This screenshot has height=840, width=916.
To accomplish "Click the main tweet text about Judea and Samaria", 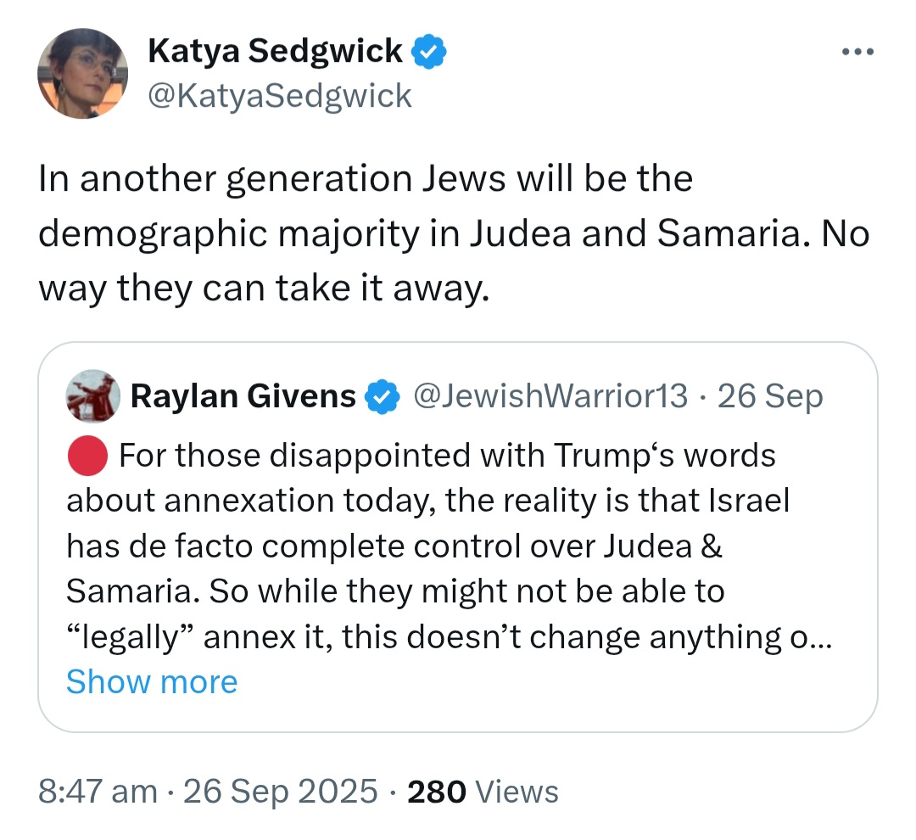I will 453,233.
